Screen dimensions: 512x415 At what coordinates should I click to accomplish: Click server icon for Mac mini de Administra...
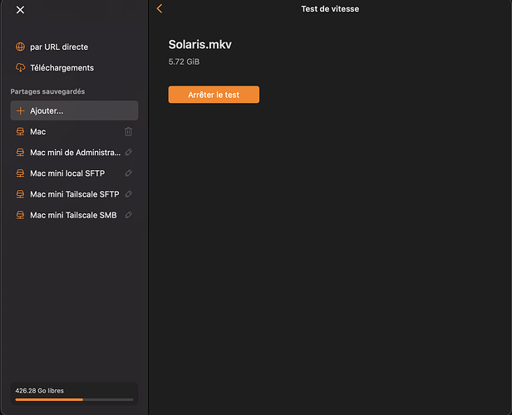point(20,153)
